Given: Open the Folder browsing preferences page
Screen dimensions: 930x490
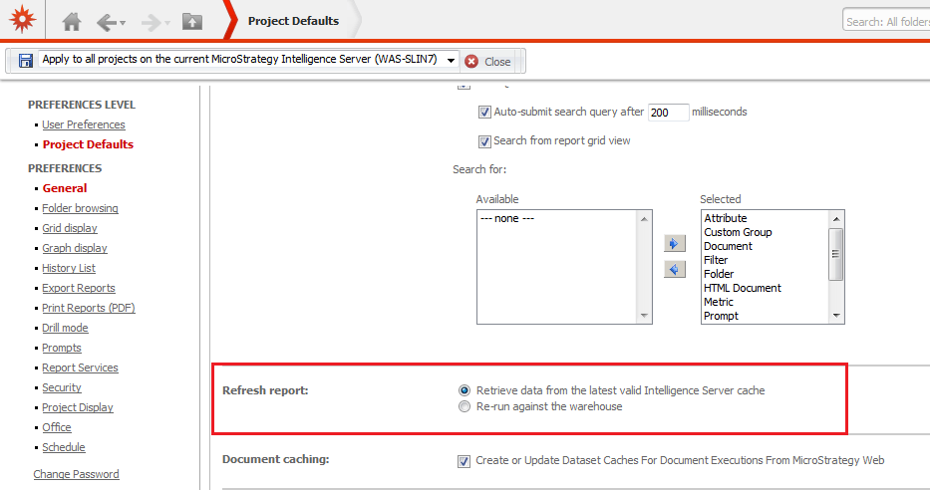Looking at the screenshot, I should coord(80,208).
